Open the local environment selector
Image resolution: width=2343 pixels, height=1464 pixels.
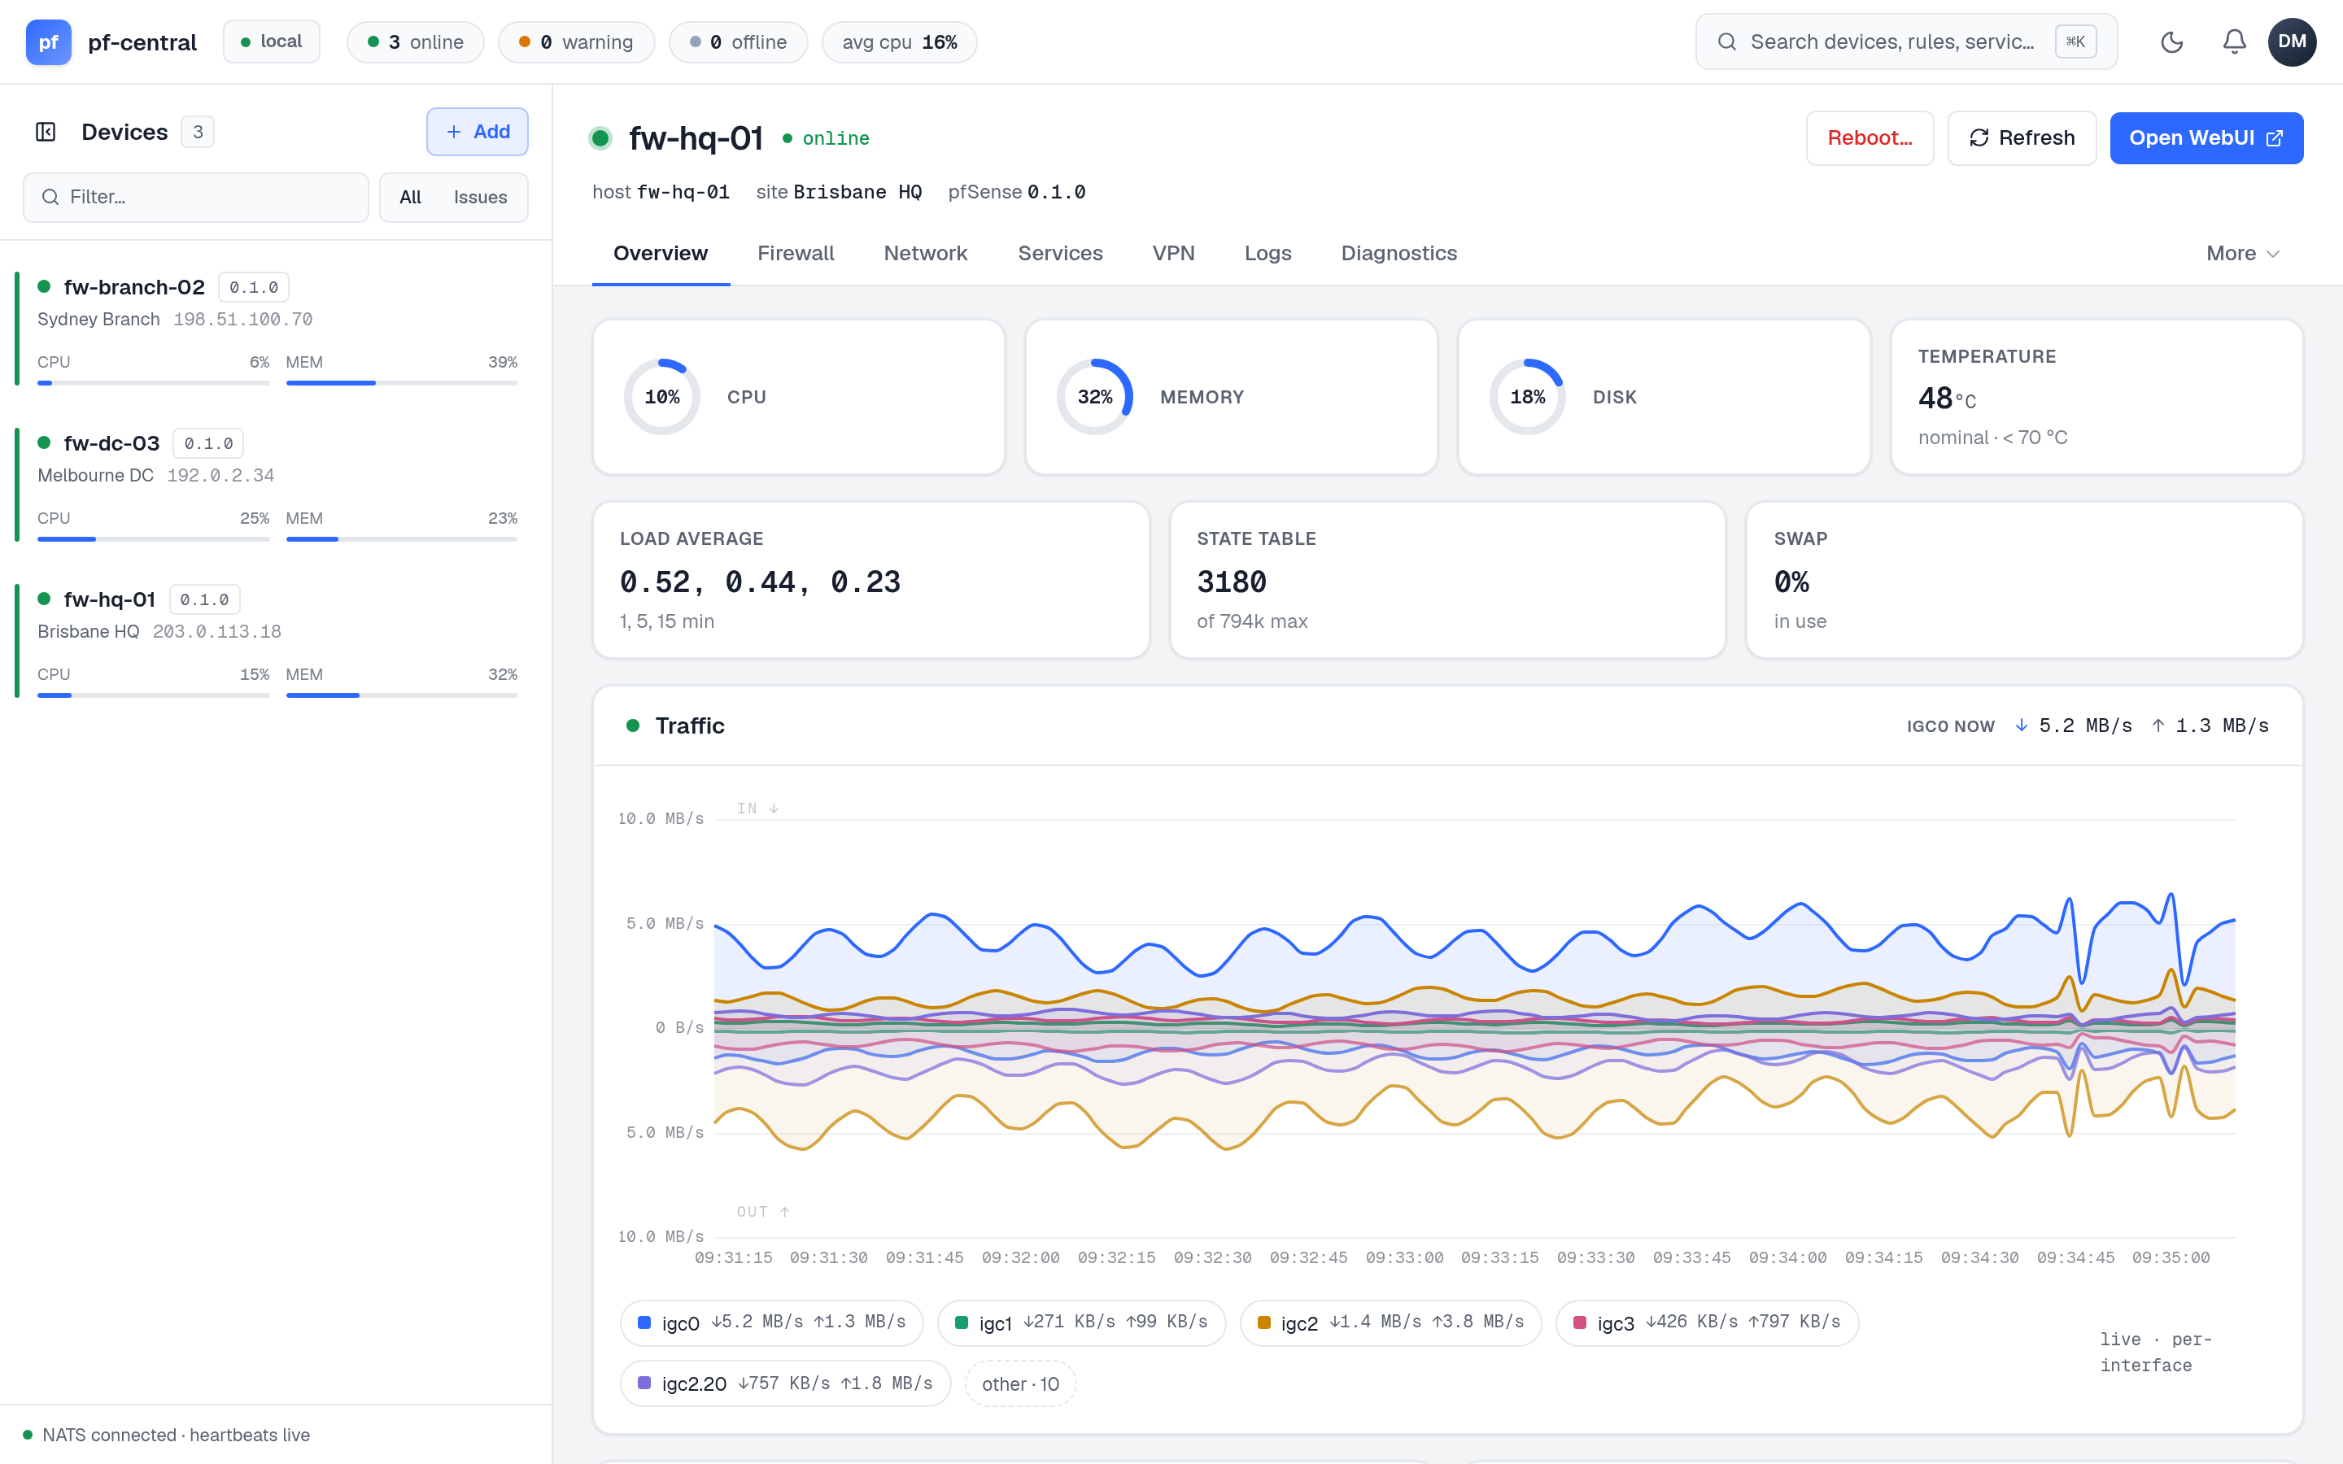click(x=271, y=41)
